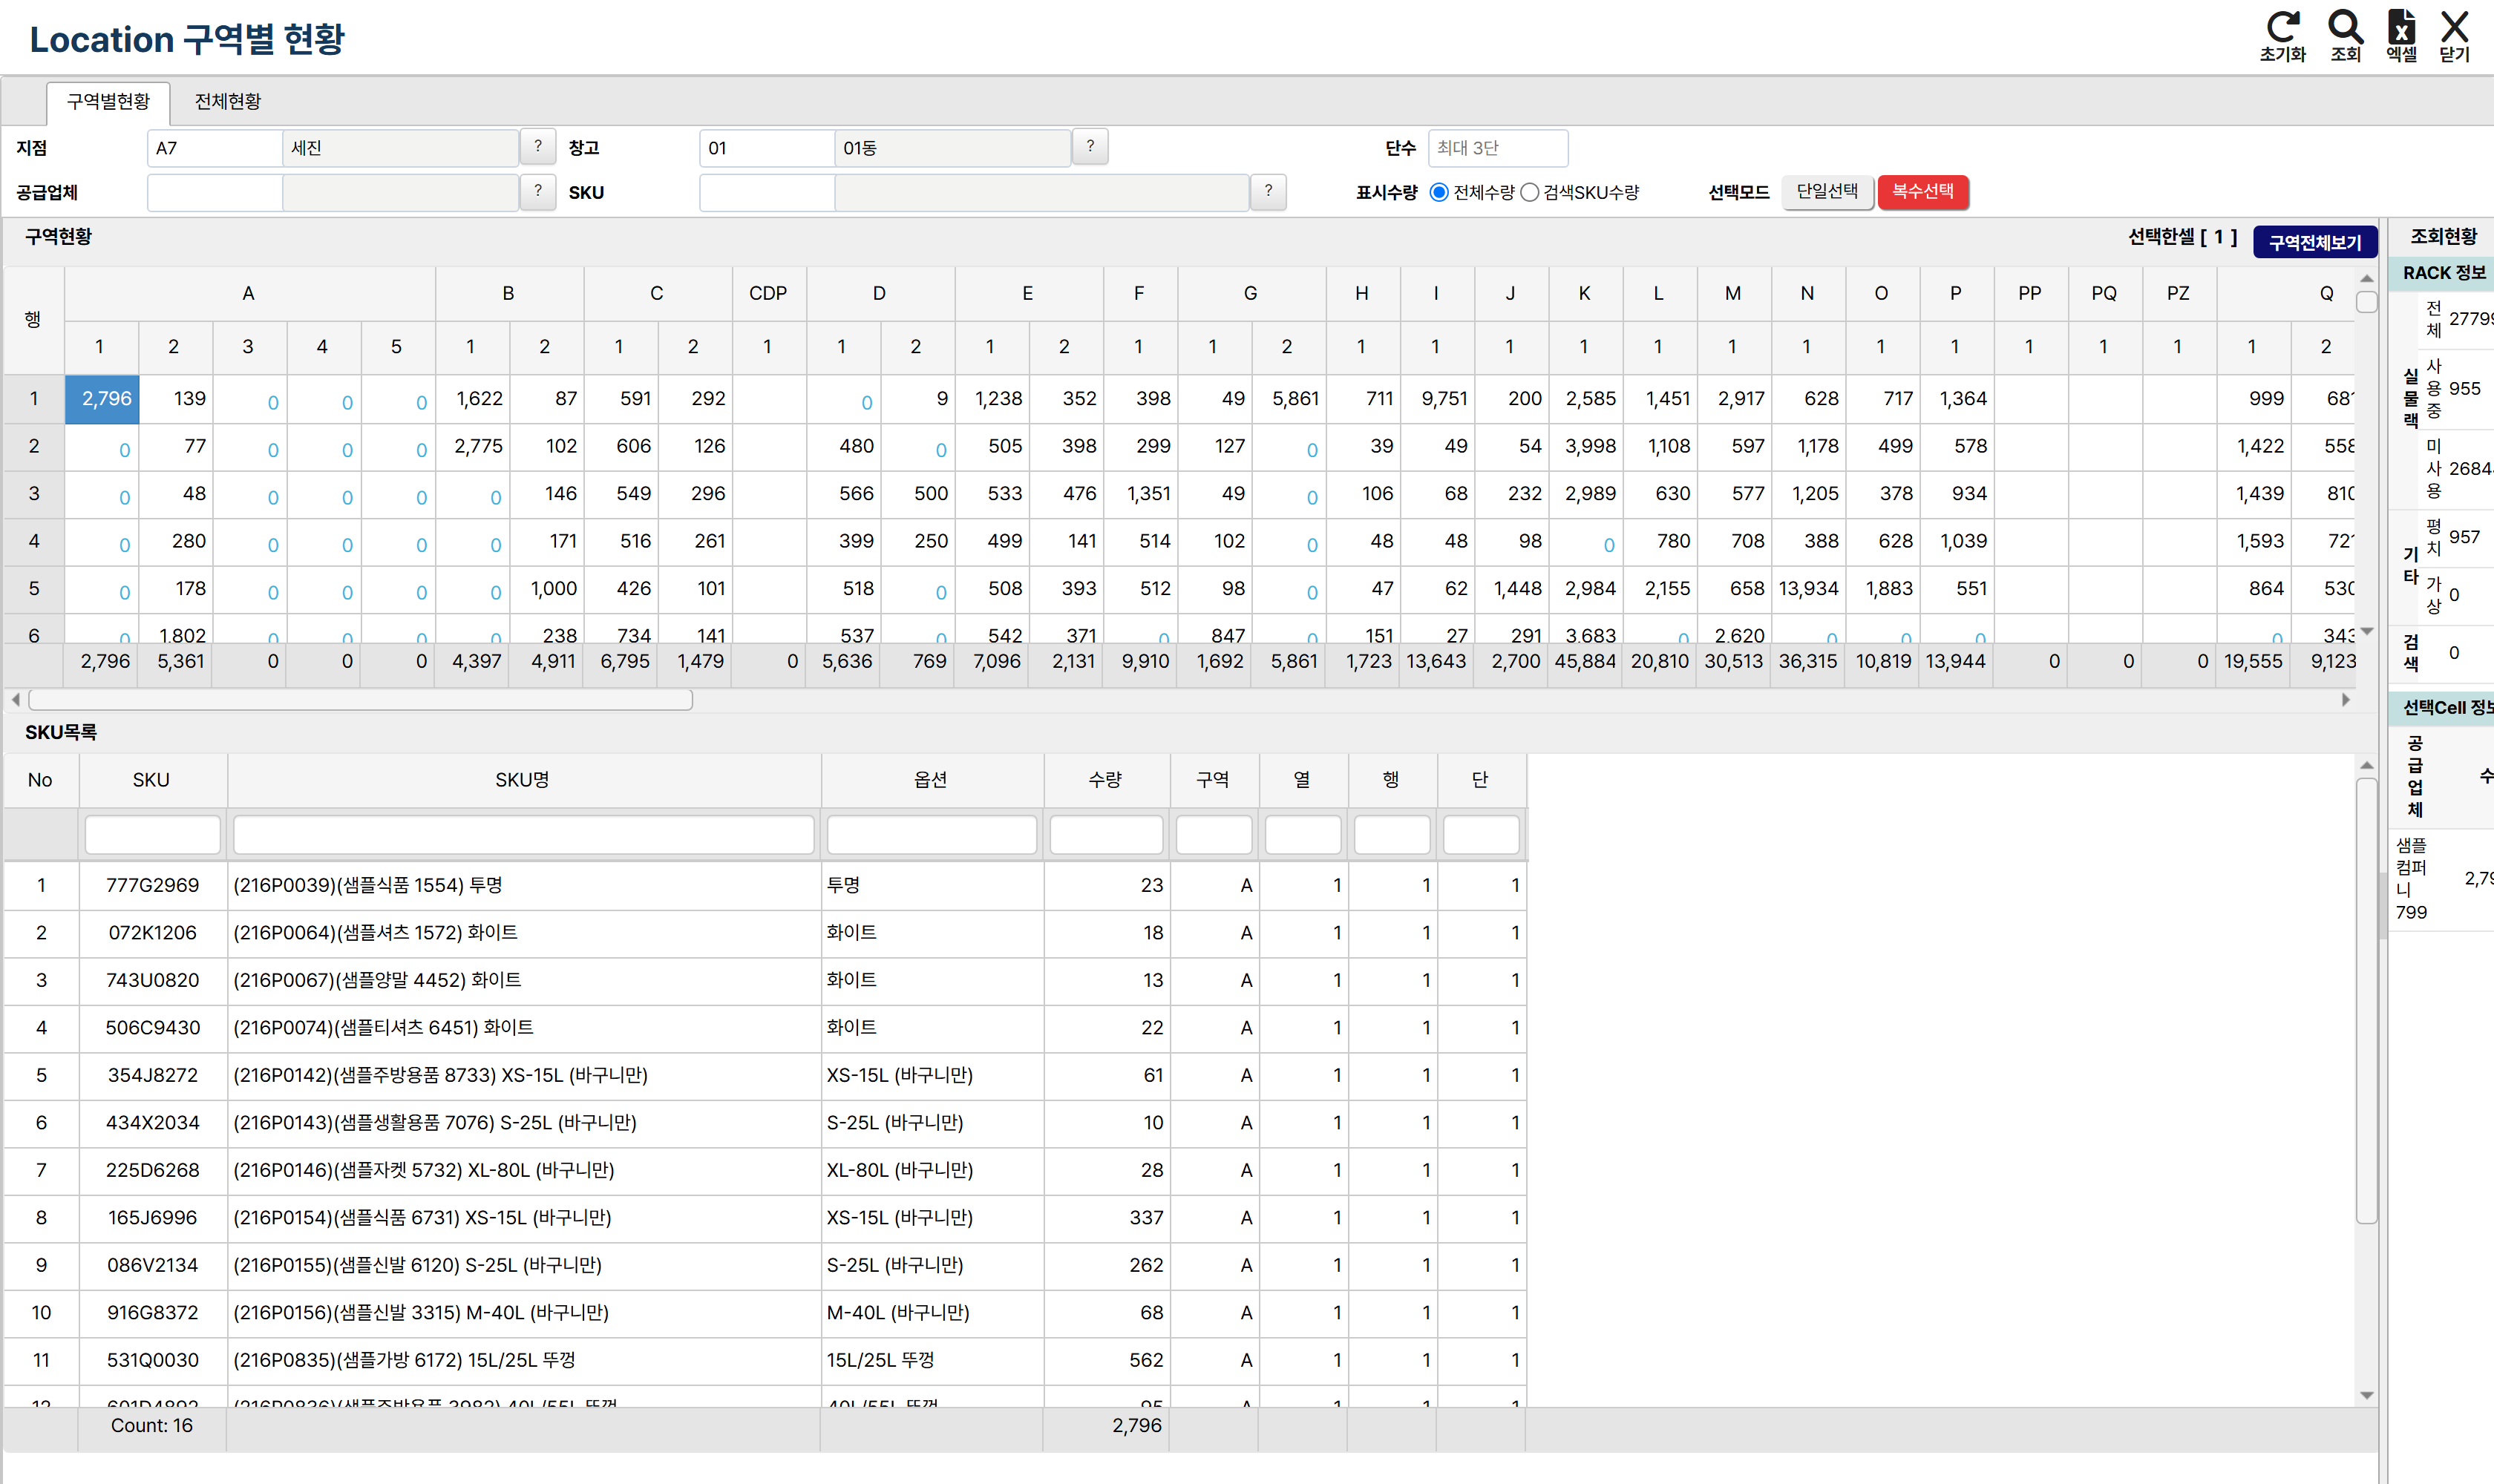2494x1484 pixels.
Task: Click SKU list vertical scrollbar thumb
Action: pos(2367,1002)
